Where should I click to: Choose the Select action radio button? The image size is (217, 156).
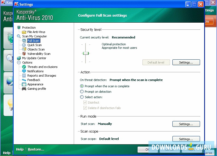(x=82, y=97)
